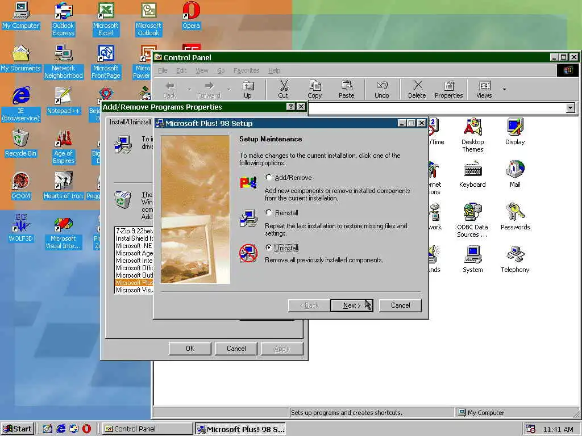Click the Cut toolbar icon
The image size is (582, 436).
(283, 90)
